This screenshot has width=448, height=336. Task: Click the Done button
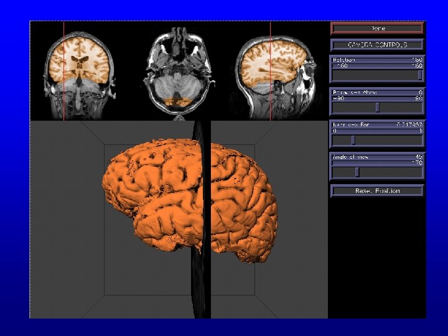(377, 28)
